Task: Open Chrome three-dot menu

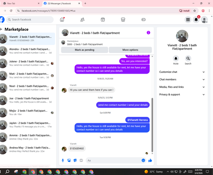Action: pyautogui.click(x=209, y=11)
